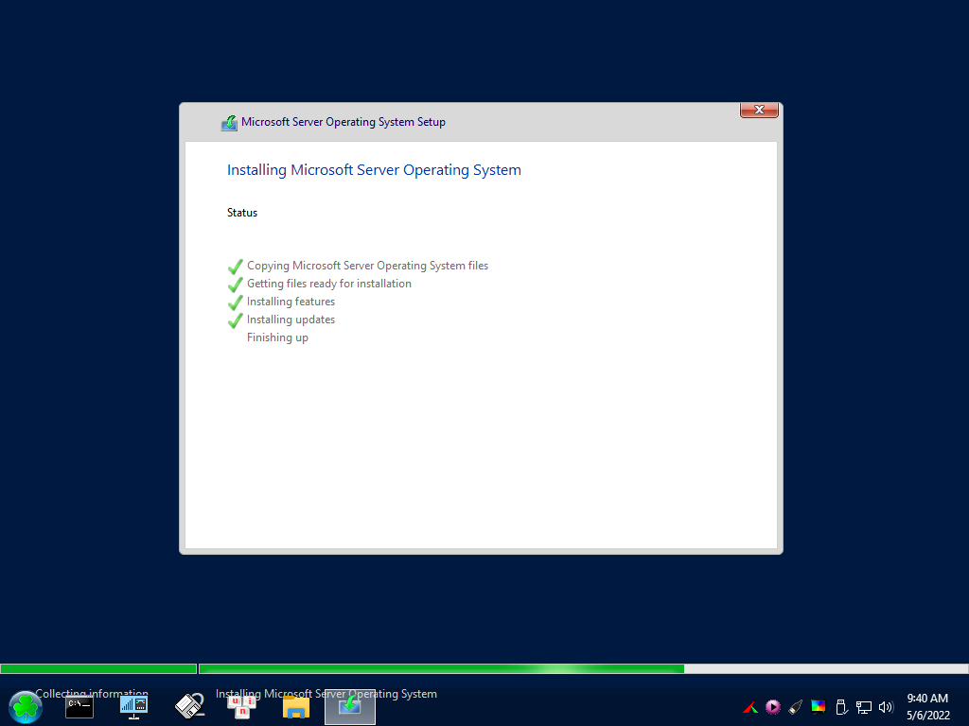Screen dimensions: 969x726
Task: Close the Microsoft Server Setup window
Action: [x=759, y=110]
